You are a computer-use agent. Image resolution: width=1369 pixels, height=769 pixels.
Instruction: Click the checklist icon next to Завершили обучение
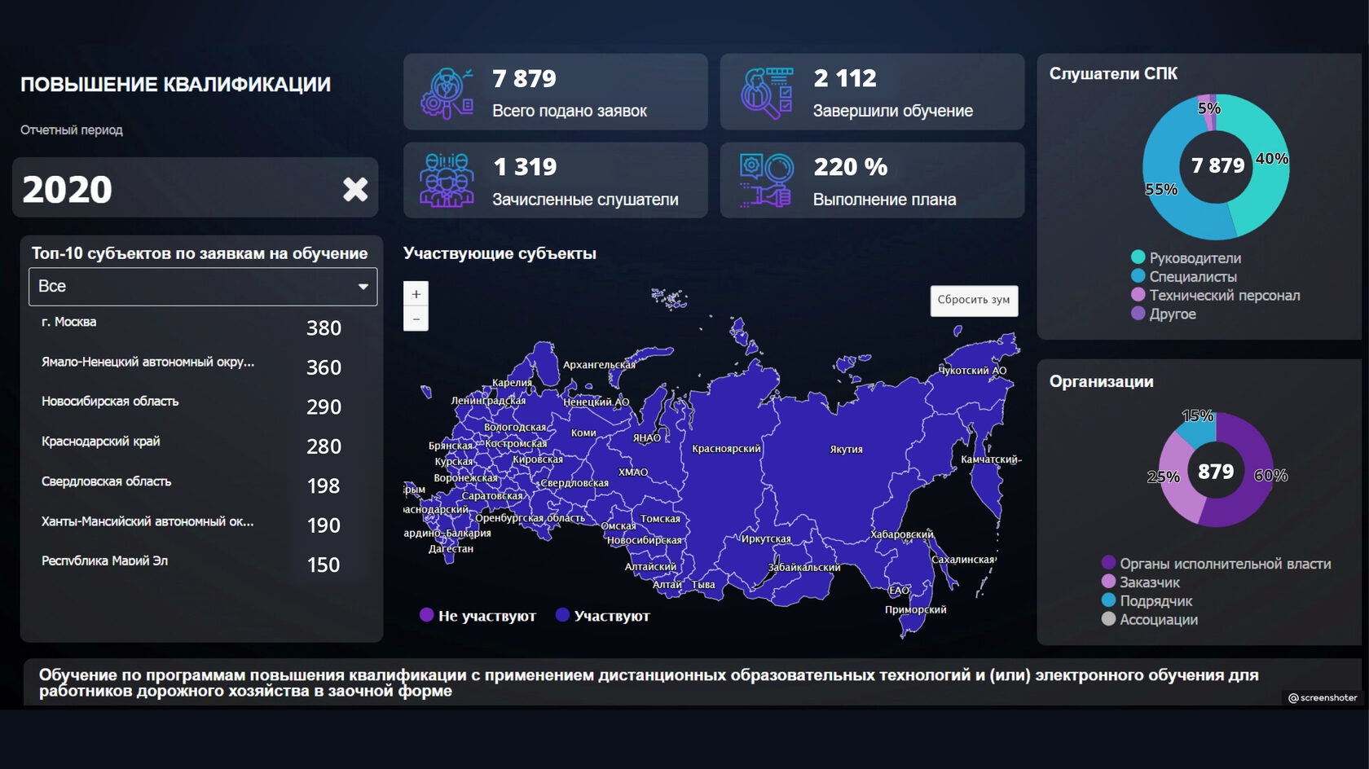(x=768, y=91)
